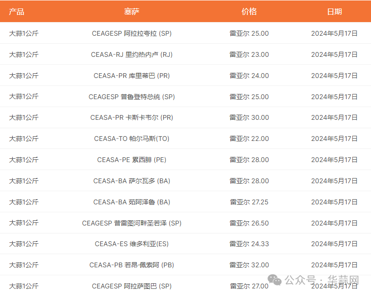Select CEASA-BA 茹阿泽鲁 (BA) cell
The width and height of the screenshot is (371, 295).
click(x=132, y=202)
